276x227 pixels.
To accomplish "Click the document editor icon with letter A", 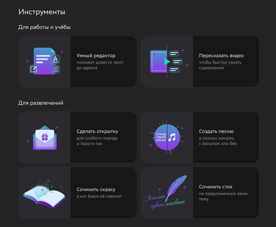I will pyautogui.click(x=45, y=61).
